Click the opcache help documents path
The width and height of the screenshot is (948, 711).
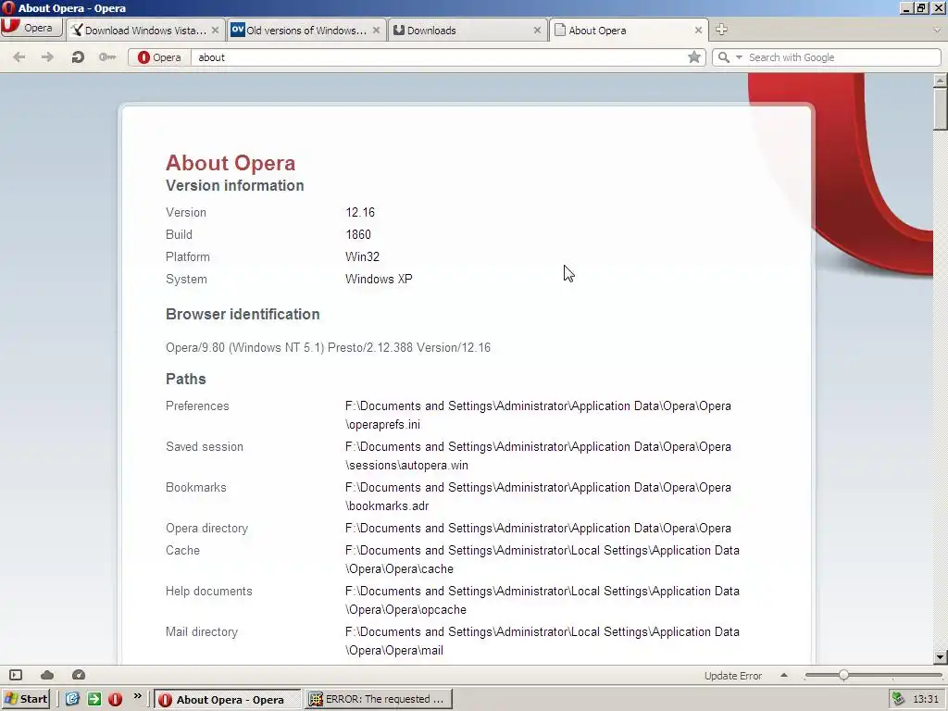[543, 600]
